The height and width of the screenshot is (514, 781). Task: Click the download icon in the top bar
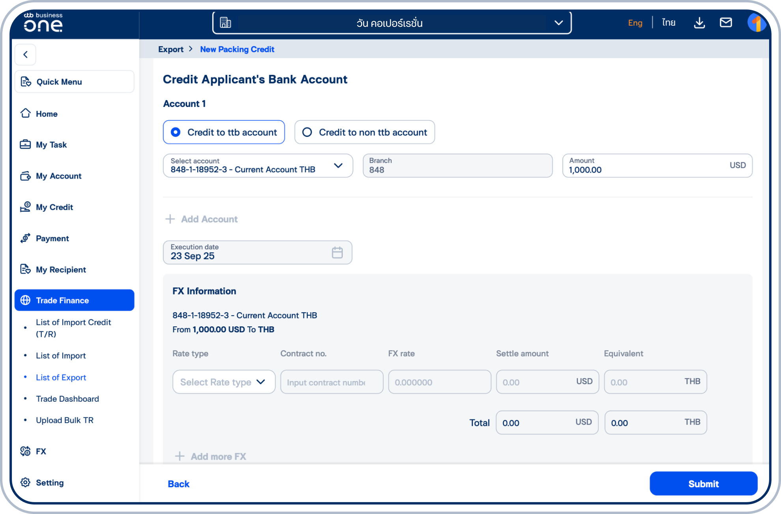pos(699,22)
